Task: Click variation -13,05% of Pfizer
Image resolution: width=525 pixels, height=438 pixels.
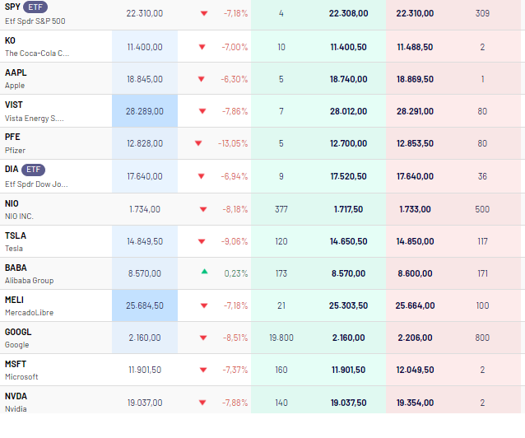Action: tap(233, 143)
